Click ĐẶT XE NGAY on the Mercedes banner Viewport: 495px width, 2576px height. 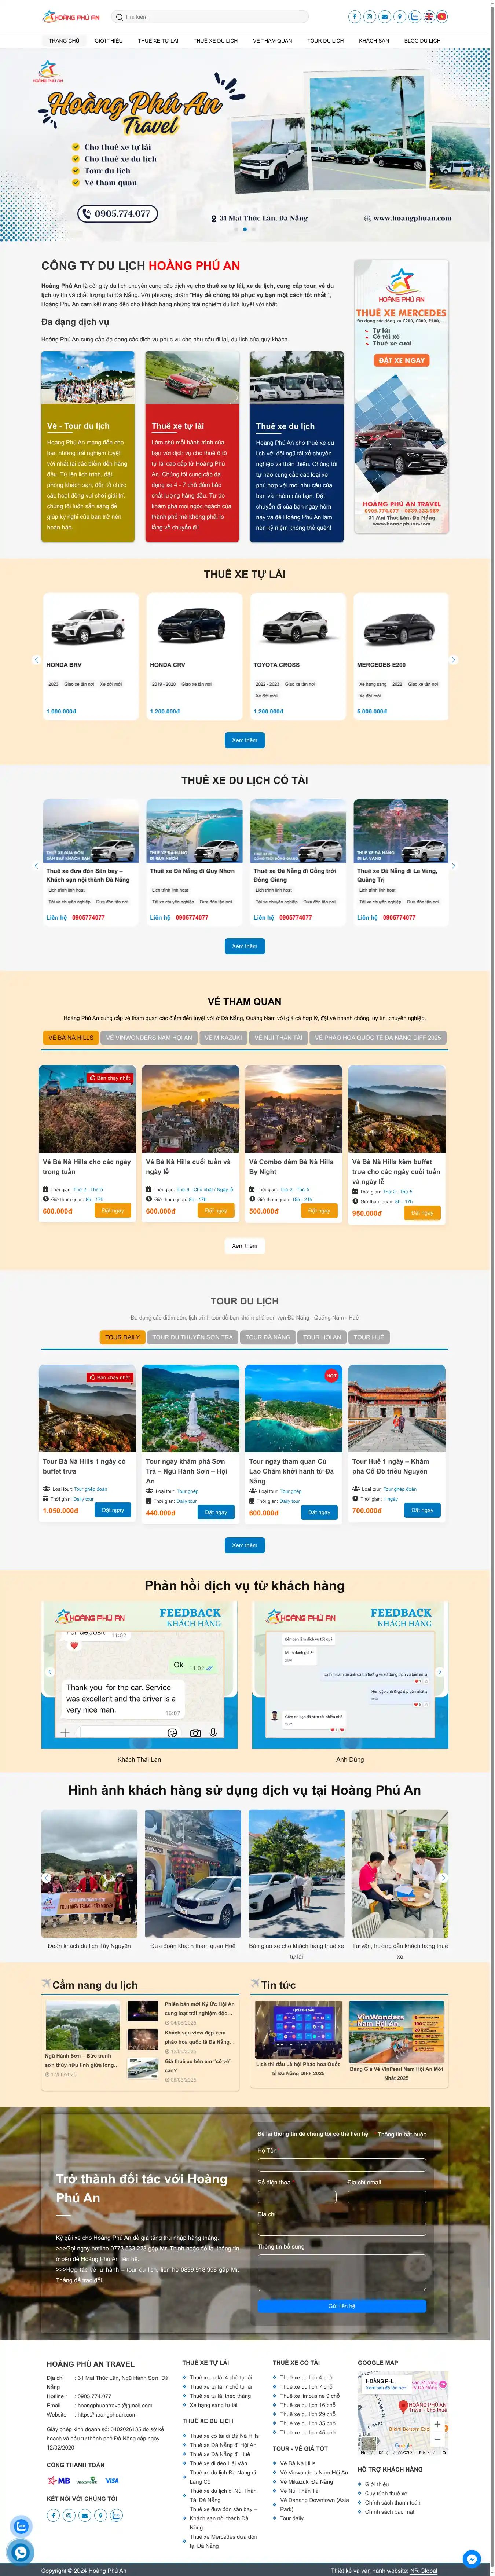click(x=401, y=360)
